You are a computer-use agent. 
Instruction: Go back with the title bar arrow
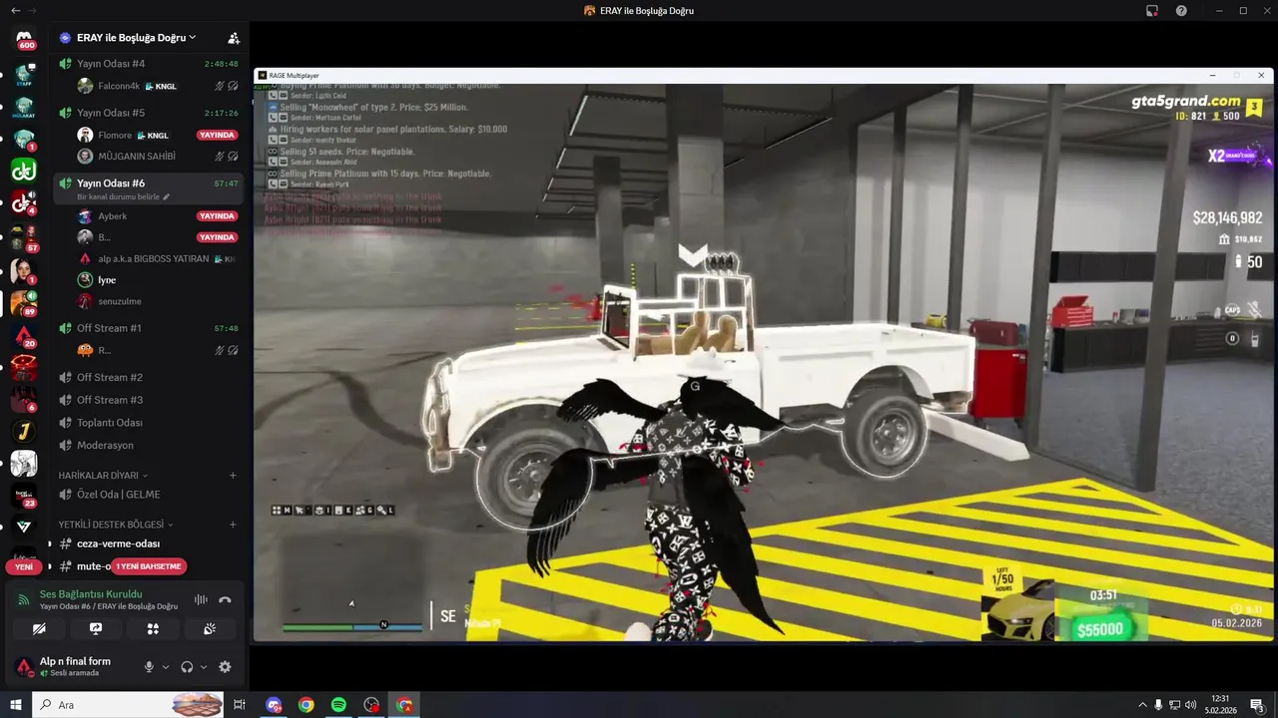15,10
